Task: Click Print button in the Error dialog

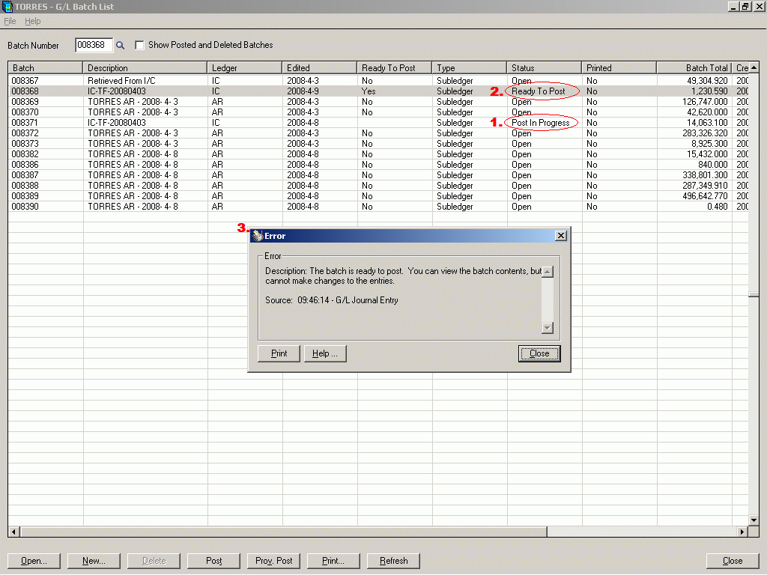Action: [x=279, y=353]
